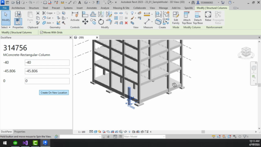Select Mirror - Draw Axis tool
The height and width of the screenshot is (147, 261).
coord(109,14)
